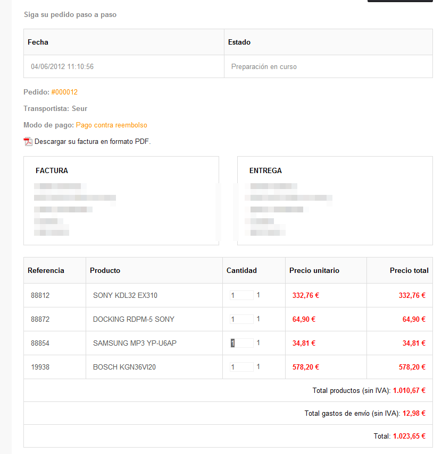This screenshot has width=442, height=454.
Task: Select product name 'SAMSUNG MP3 YP-U6AP'
Action: pyautogui.click(x=135, y=343)
